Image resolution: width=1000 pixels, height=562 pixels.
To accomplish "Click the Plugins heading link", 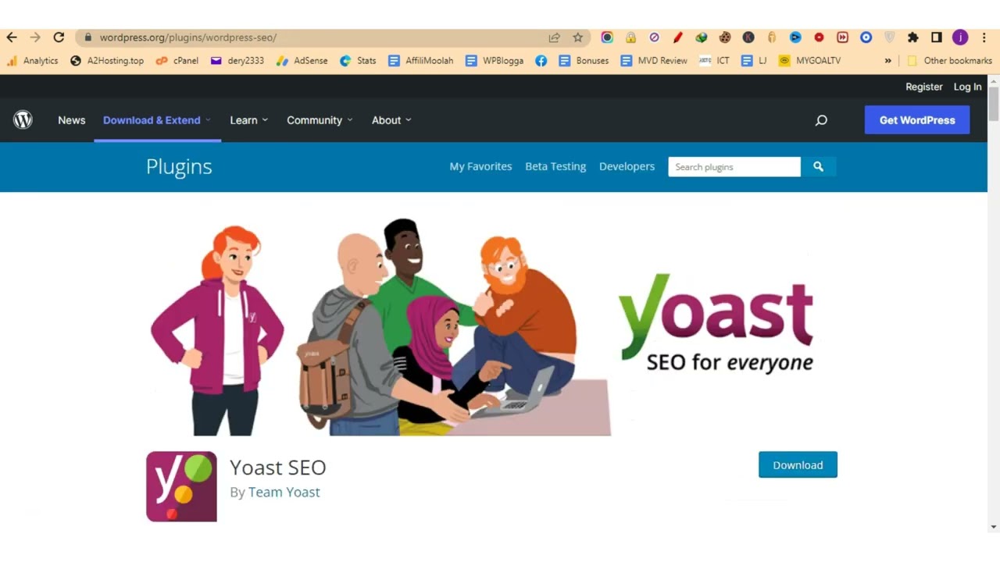I will [x=179, y=166].
